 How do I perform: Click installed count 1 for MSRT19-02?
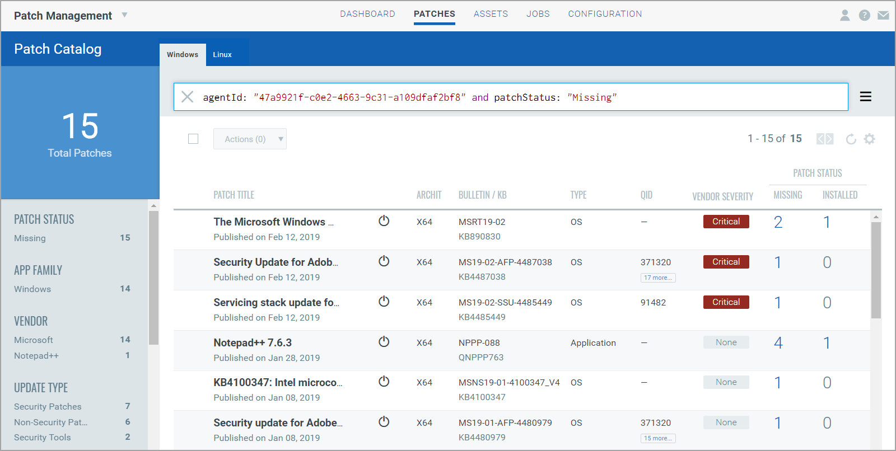(827, 222)
